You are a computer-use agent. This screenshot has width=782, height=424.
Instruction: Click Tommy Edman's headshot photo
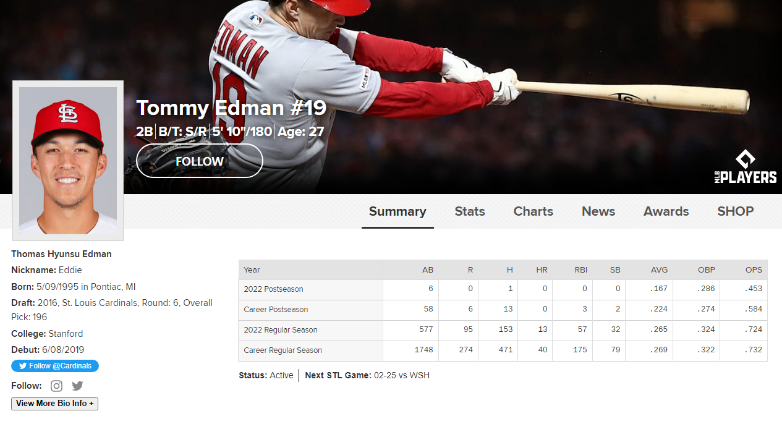pyautogui.click(x=68, y=160)
